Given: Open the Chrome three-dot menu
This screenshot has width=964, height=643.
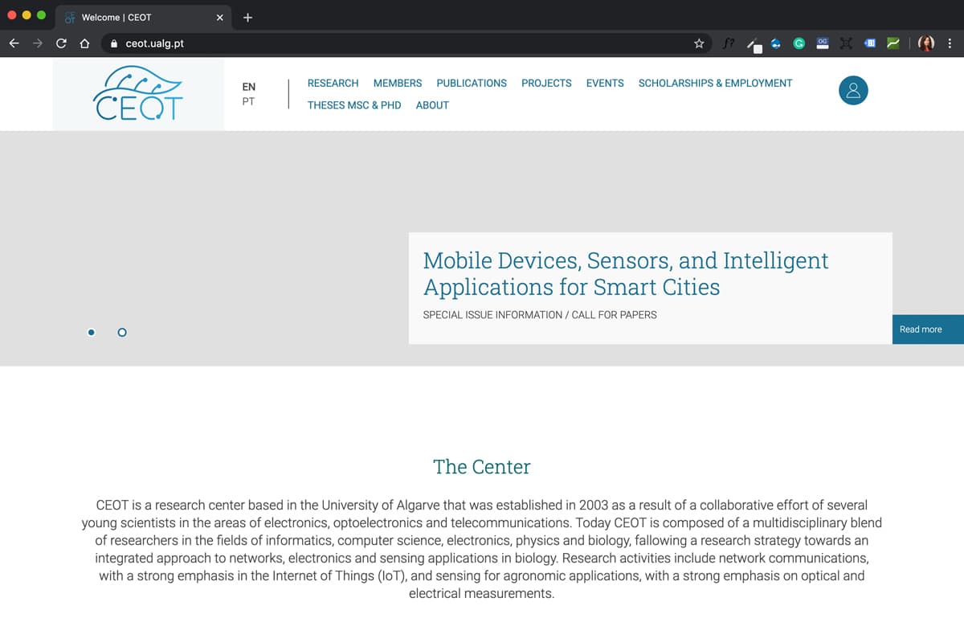Looking at the screenshot, I should pyautogui.click(x=950, y=43).
